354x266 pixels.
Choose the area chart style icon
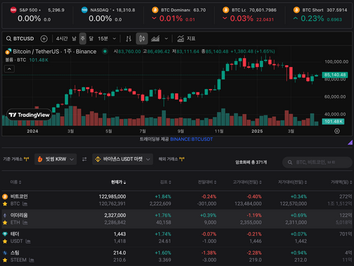click(155, 38)
